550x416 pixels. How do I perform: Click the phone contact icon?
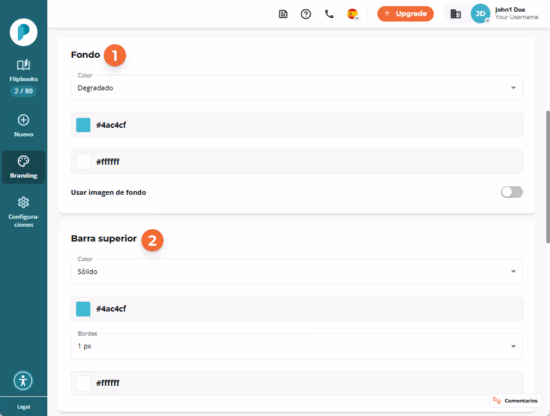pyautogui.click(x=329, y=14)
